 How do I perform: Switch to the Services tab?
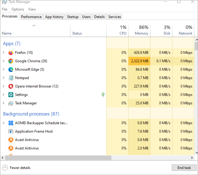pyautogui.click(x=115, y=17)
